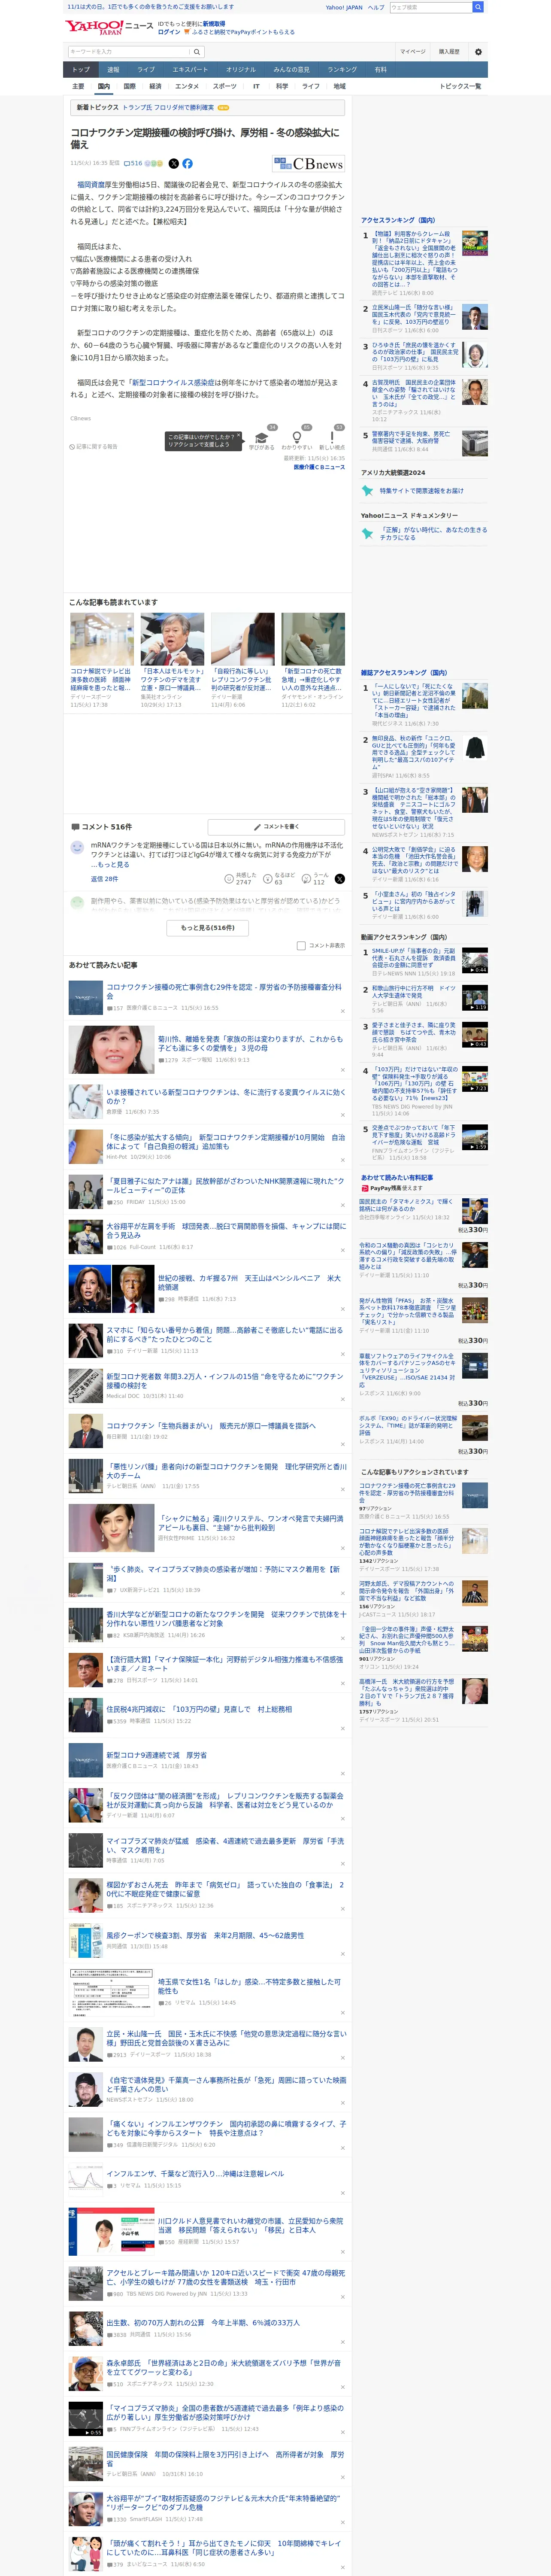Select the 速報 tab
The width and height of the screenshot is (551, 2576).
pos(113,70)
